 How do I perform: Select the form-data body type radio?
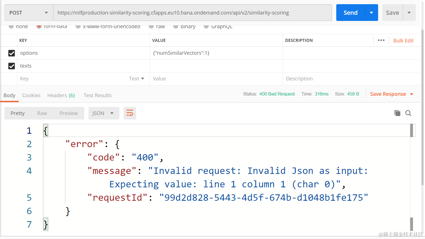click(39, 26)
